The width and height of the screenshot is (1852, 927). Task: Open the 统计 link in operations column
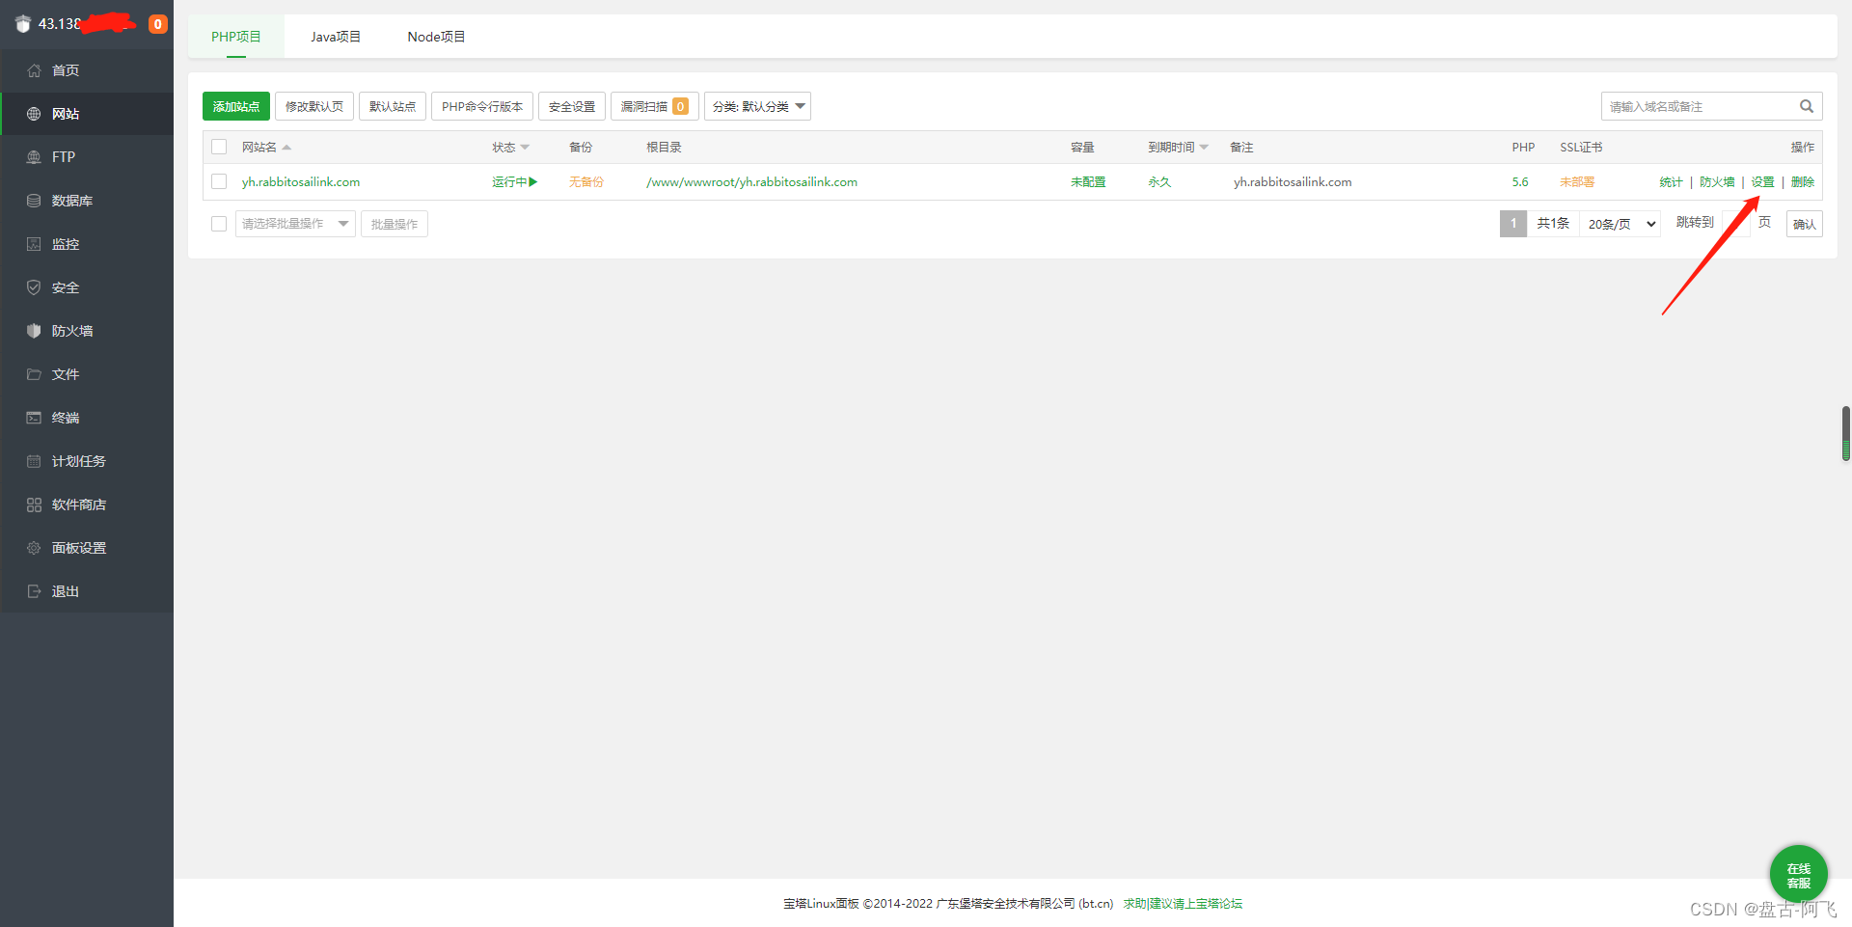pos(1671,181)
